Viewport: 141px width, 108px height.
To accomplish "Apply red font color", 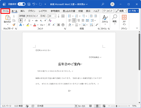I will pyautogui.click(x=35, y=25).
